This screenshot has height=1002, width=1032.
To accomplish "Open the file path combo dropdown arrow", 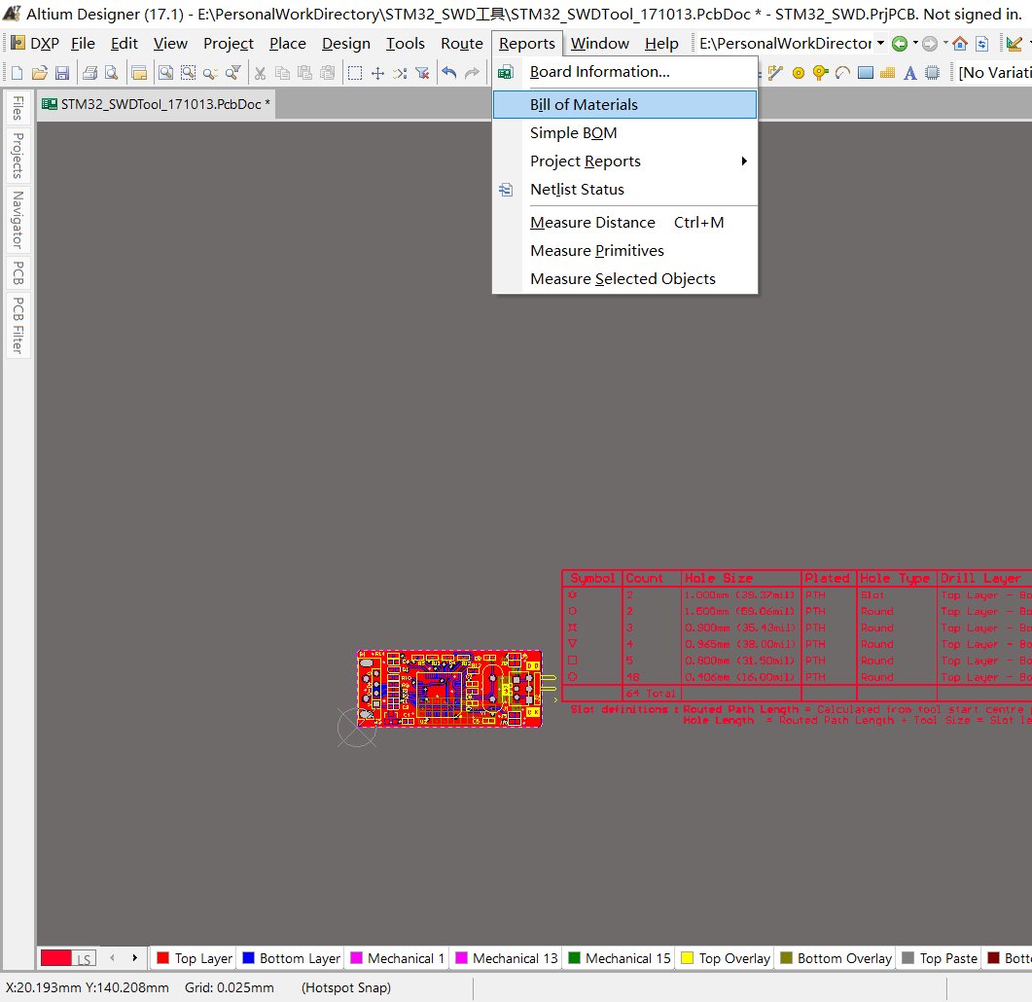I will [880, 44].
